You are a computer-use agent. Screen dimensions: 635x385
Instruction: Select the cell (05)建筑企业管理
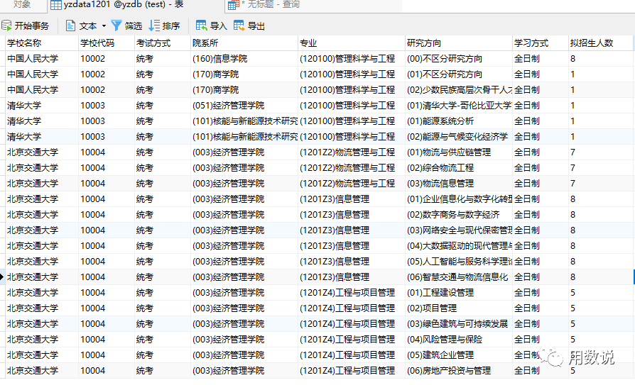click(459, 355)
